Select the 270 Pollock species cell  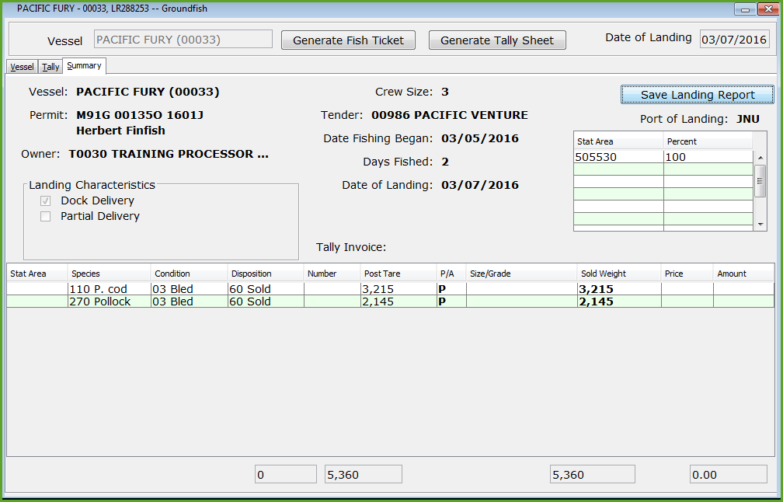pyautogui.click(x=109, y=302)
